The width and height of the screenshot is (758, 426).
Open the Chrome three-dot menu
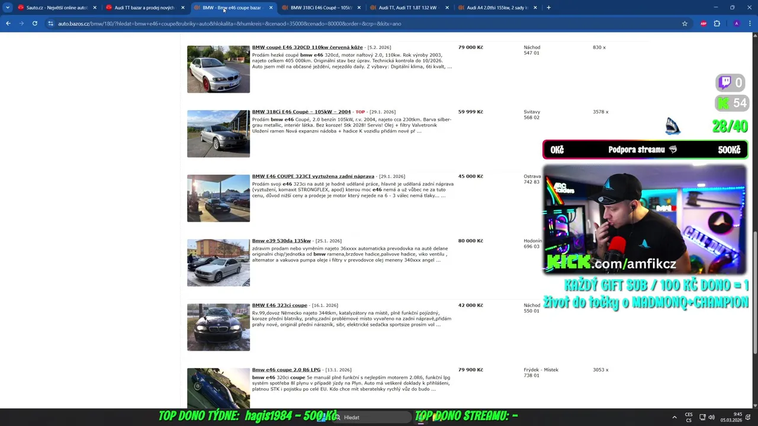pos(750,24)
